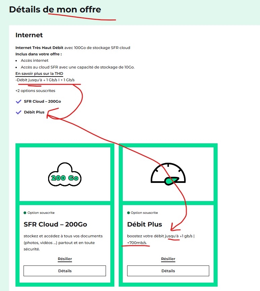Select the 'Internet' section heading

(x=29, y=35)
